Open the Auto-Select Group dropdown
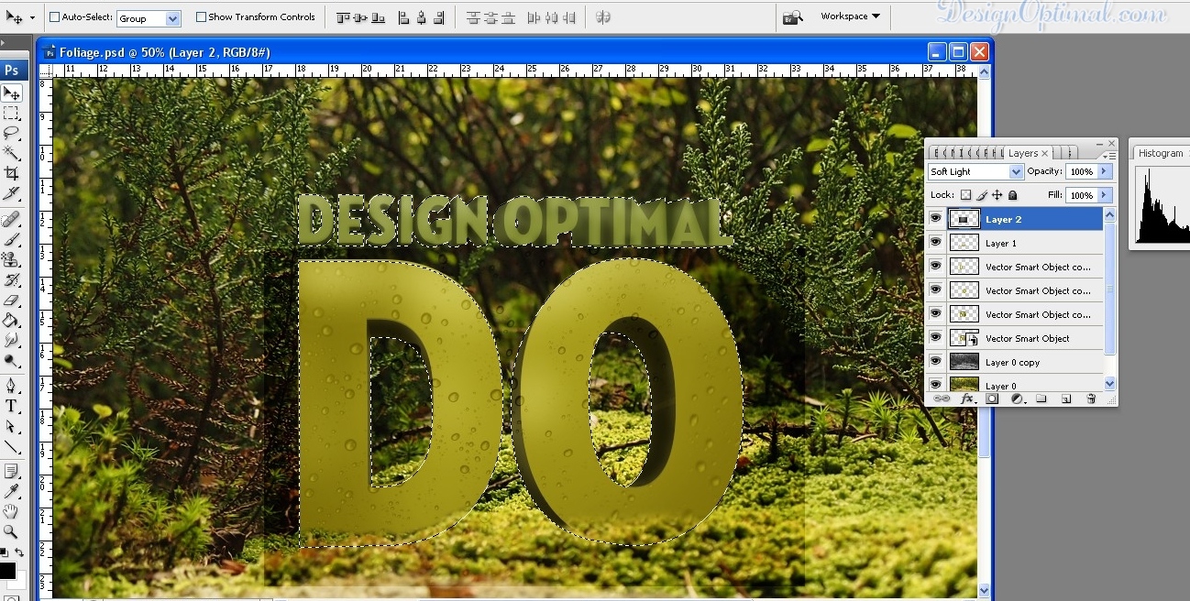The width and height of the screenshot is (1190, 601). pos(173,18)
